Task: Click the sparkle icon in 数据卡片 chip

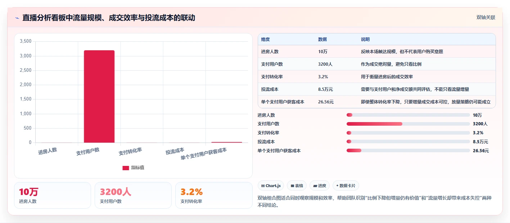Action: click(337, 186)
